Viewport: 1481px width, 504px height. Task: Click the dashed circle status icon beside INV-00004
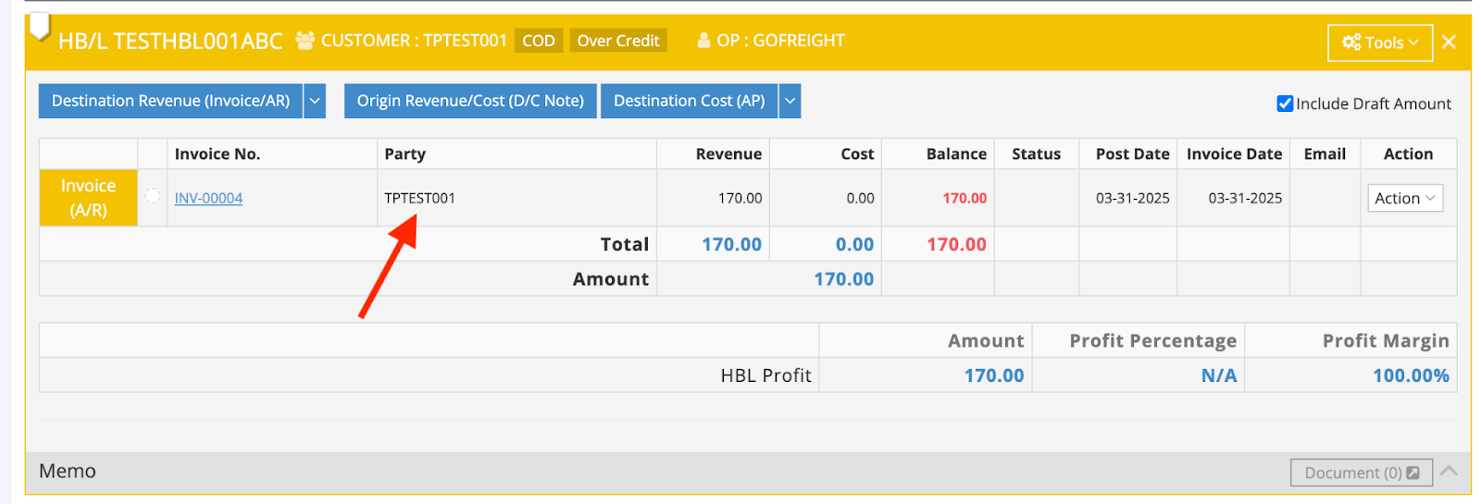(153, 196)
